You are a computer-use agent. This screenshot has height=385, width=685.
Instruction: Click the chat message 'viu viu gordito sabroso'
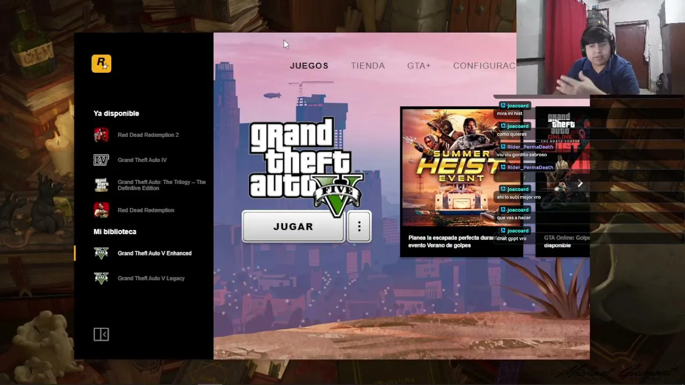tap(522, 155)
